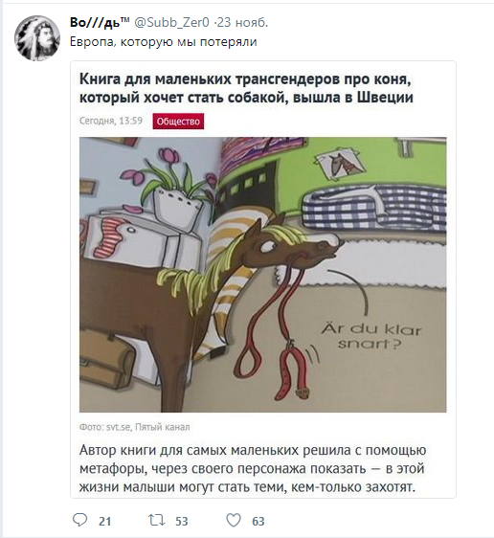
Task: Click the article summary starting Автор книги
Action: (x=253, y=468)
